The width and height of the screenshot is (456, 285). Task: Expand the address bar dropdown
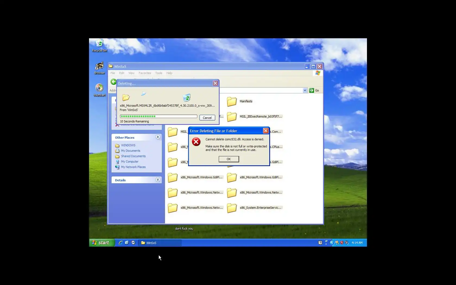coord(305,90)
